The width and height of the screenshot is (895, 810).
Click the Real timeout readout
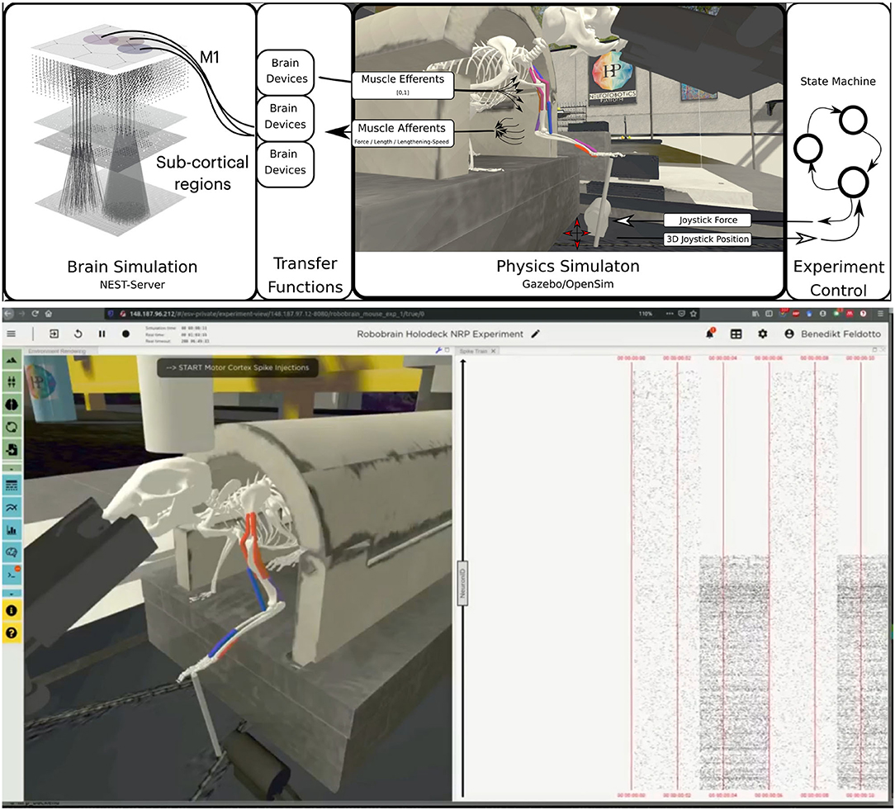pyautogui.click(x=177, y=341)
